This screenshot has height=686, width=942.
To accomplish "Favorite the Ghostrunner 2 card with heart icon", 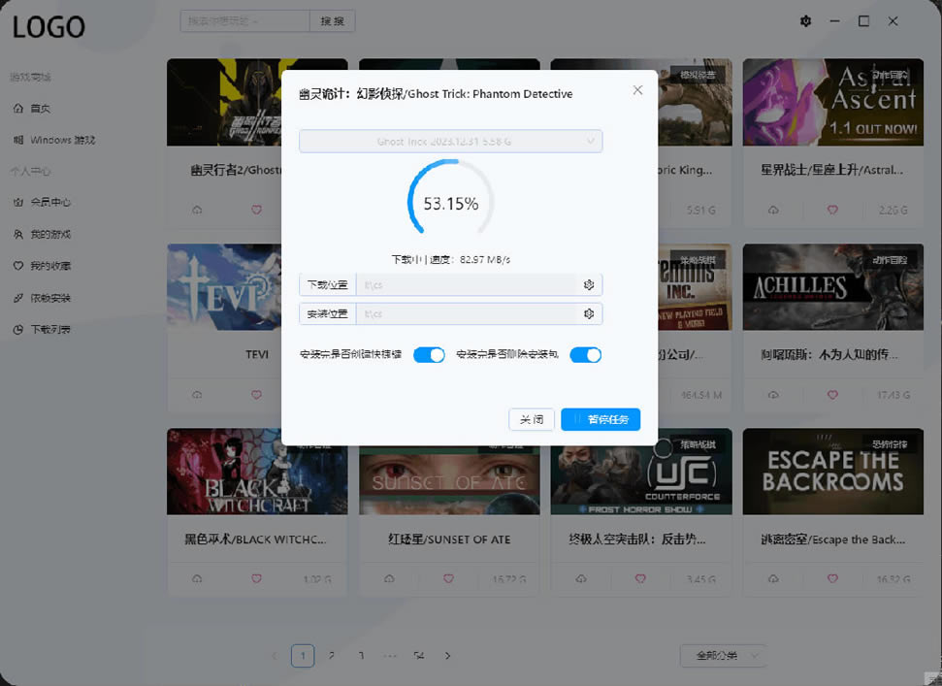I will pos(256,210).
